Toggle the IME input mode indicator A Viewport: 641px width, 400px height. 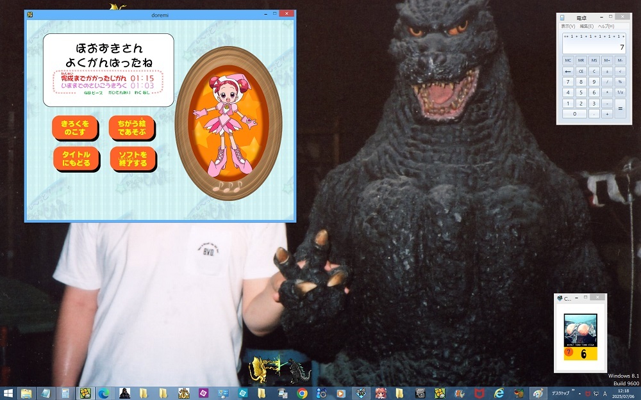pos(605,394)
